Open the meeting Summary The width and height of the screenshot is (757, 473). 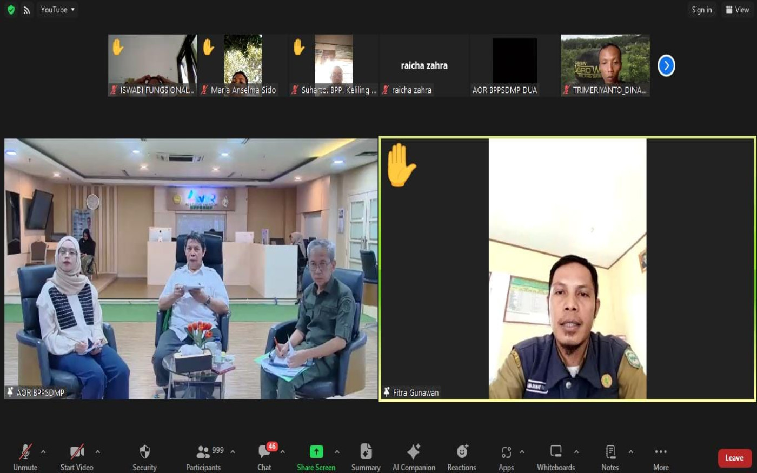point(366,457)
